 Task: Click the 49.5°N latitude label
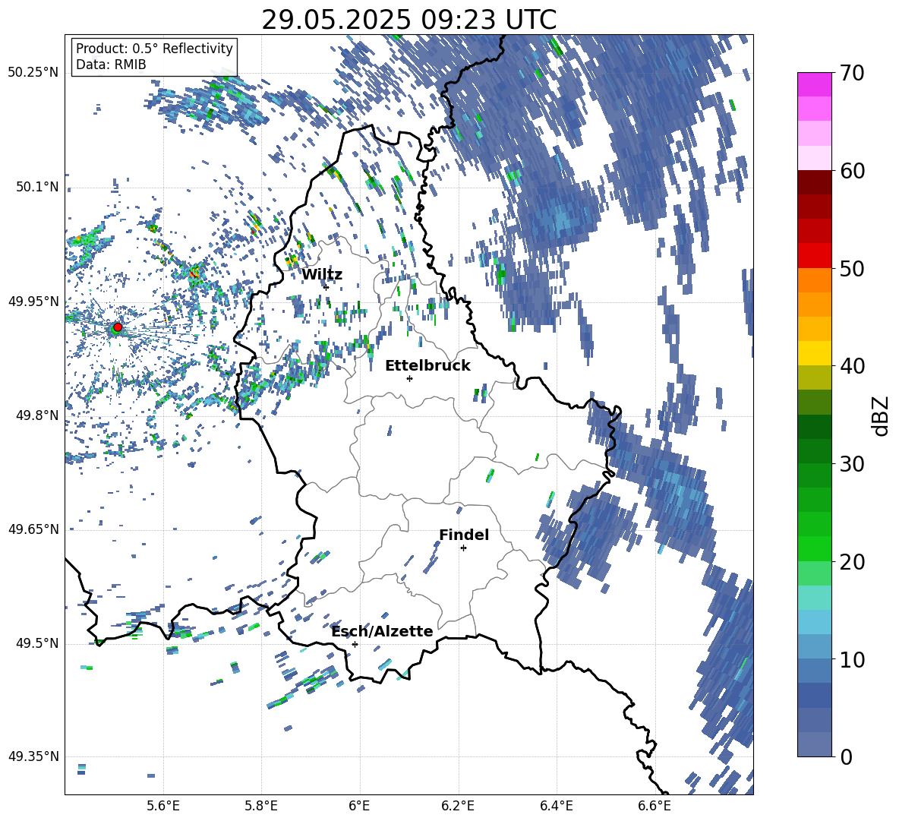pos(36,643)
